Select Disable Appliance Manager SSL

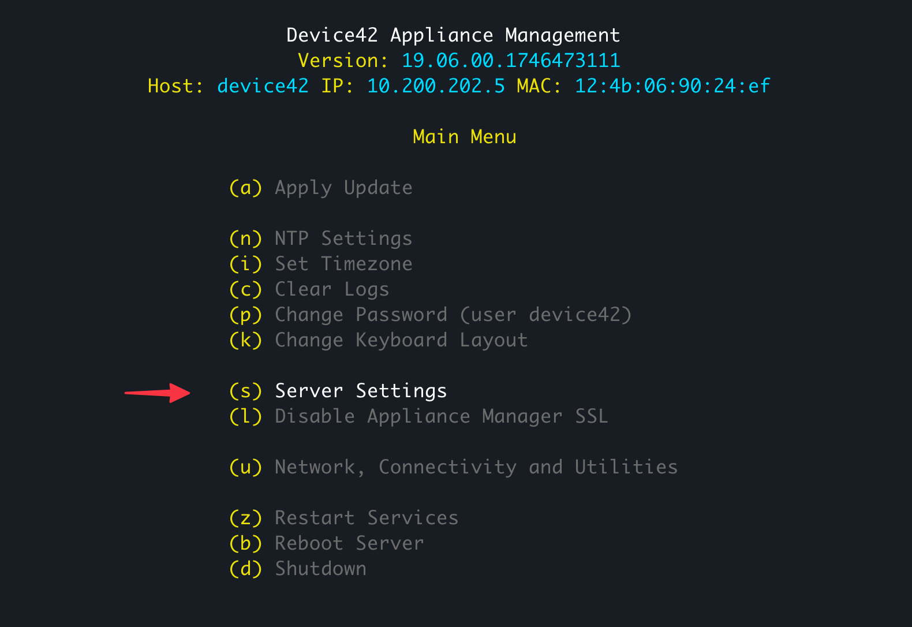tap(441, 416)
